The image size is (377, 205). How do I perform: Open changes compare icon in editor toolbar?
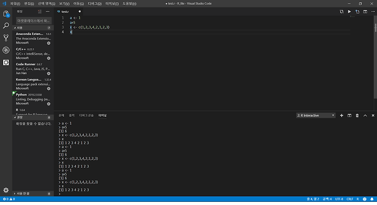pyautogui.click(x=341, y=12)
